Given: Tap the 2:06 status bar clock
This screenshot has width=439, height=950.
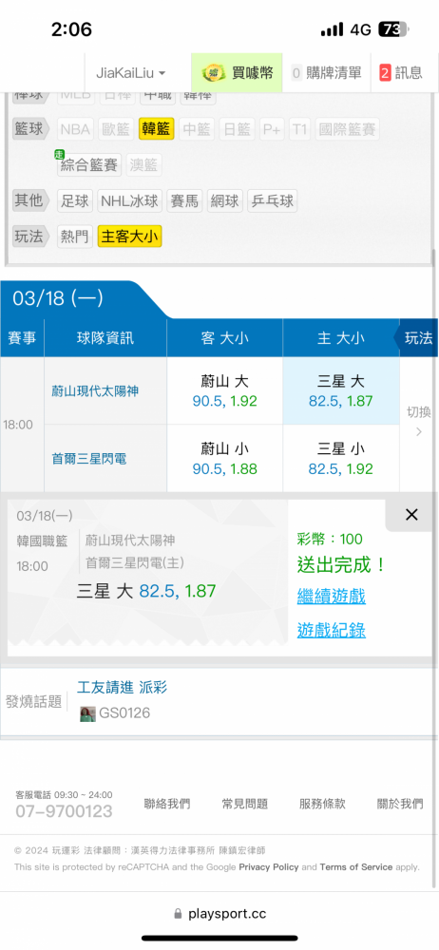Looking at the screenshot, I should pos(71,29).
